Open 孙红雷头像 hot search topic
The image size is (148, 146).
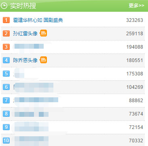(x=25, y=34)
